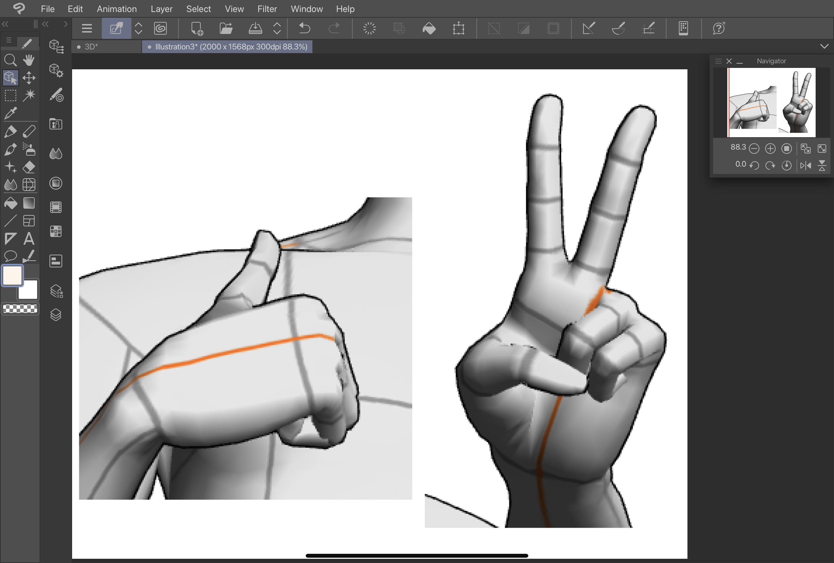Open the Filter menu

267,8
